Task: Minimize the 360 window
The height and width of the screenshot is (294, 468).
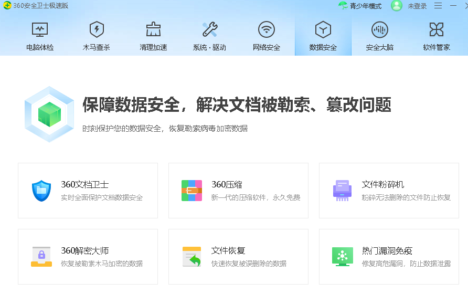Action: (453, 6)
